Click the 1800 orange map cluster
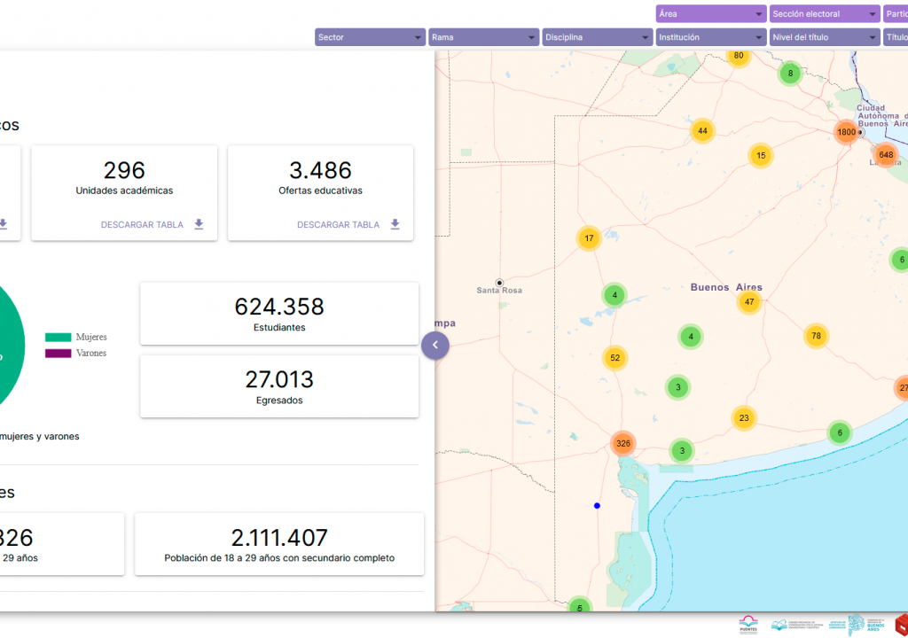The height and width of the screenshot is (638, 908). coord(846,132)
